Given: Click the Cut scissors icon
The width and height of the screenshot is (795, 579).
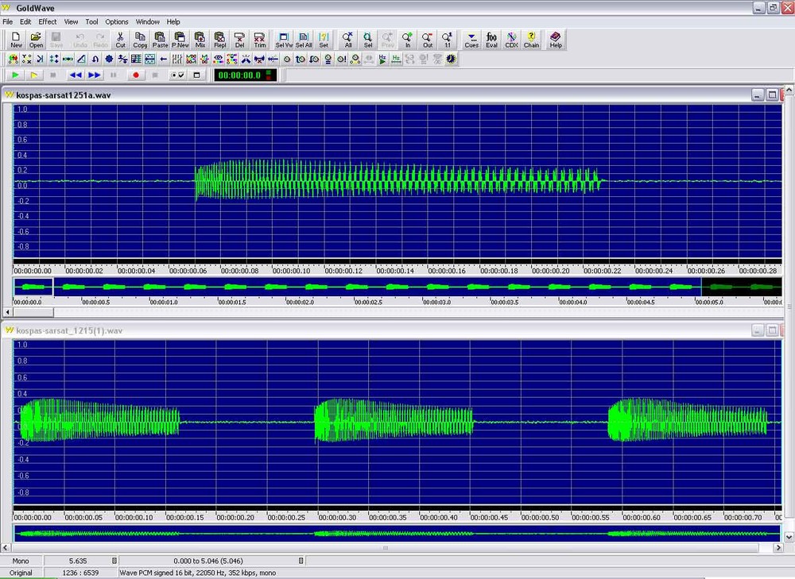Looking at the screenshot, I should coord(120,40).
